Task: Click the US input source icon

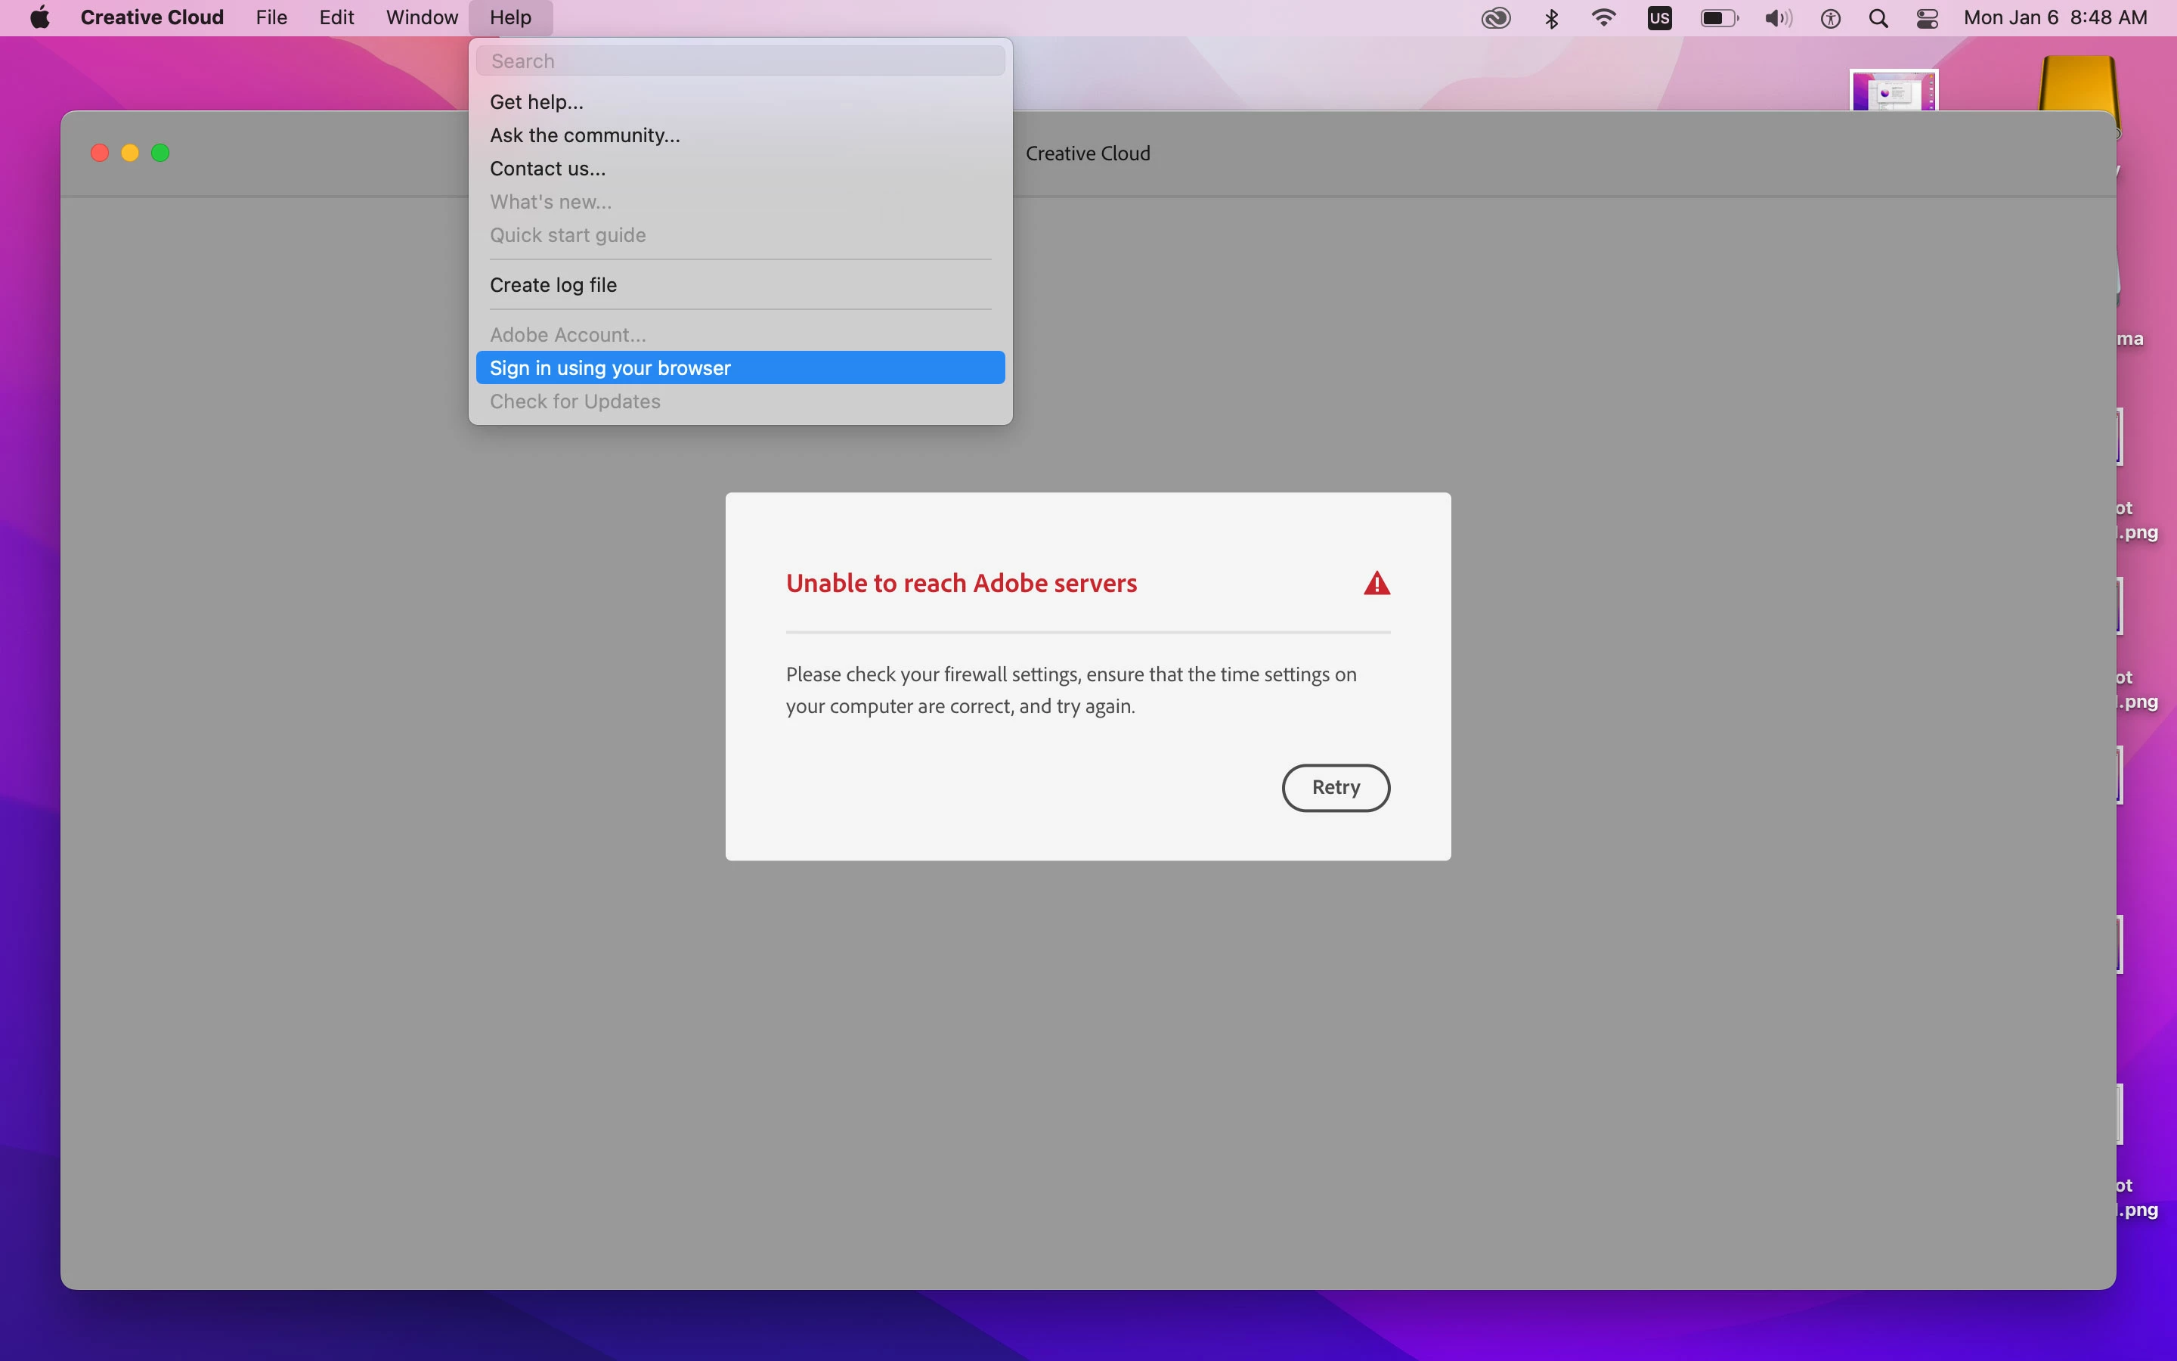Action: pos(1659,18)
